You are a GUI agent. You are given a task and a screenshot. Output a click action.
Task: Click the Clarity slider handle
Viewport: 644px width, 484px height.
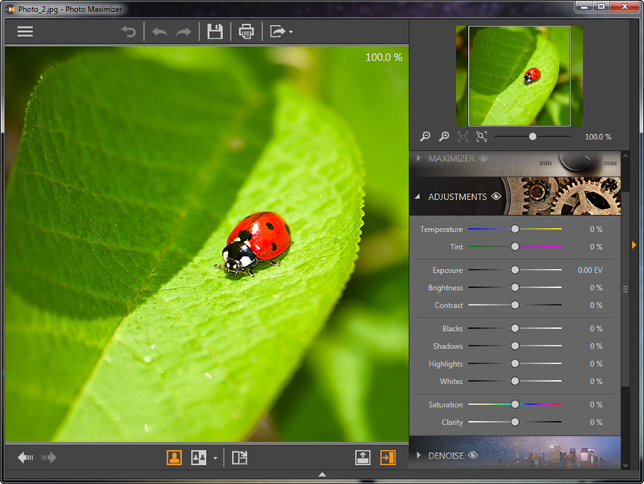point(514,422)
